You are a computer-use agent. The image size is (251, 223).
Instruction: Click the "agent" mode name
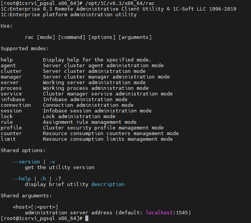pos(8,66)
